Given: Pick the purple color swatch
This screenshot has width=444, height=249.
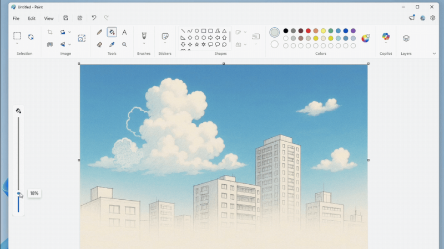Looking at the screenshot, I should coord(353,31).
